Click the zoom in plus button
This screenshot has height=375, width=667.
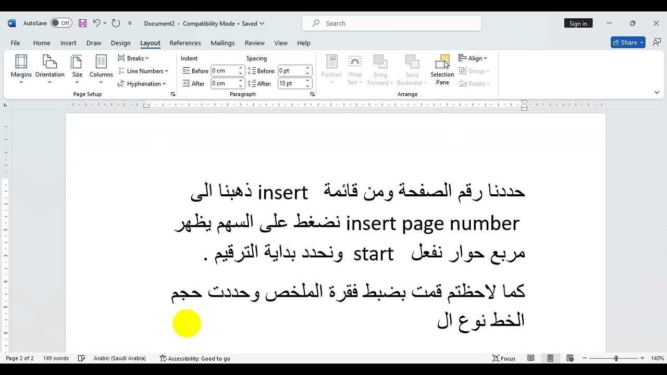pos(642,358)
